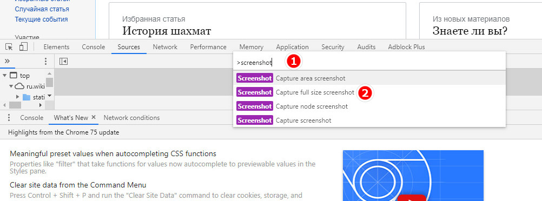Select the Adblock Plus panel tab
Image resolution: width=542 pixels, height=201 pixels.
(406, 47)
